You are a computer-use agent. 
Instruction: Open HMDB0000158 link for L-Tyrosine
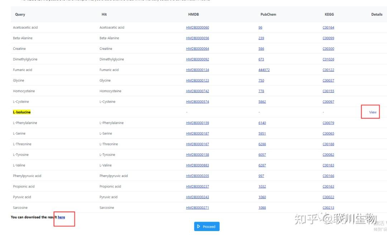pyautogui.click(x=197, y=155)
